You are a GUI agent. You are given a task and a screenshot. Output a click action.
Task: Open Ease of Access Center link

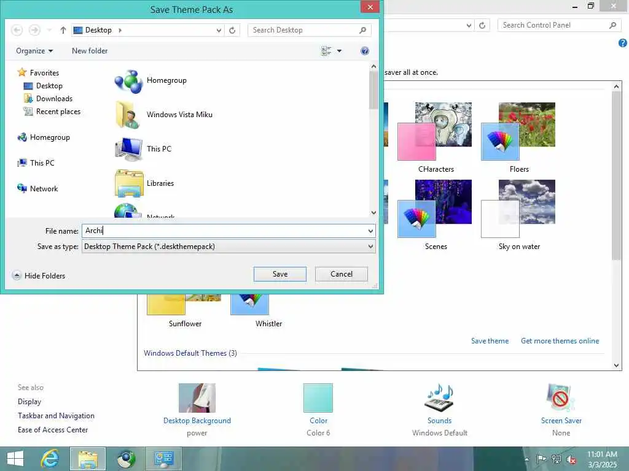click(x=53, y=430)
